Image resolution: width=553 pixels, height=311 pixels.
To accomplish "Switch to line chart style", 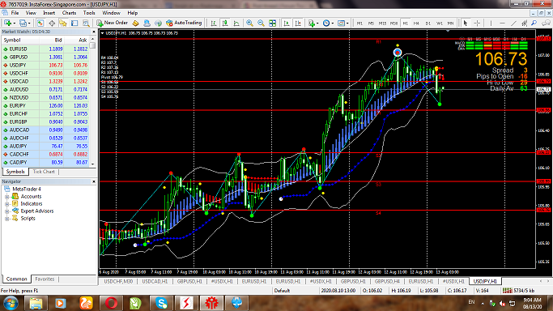I will pyautogui.click(x=236, y=23).
